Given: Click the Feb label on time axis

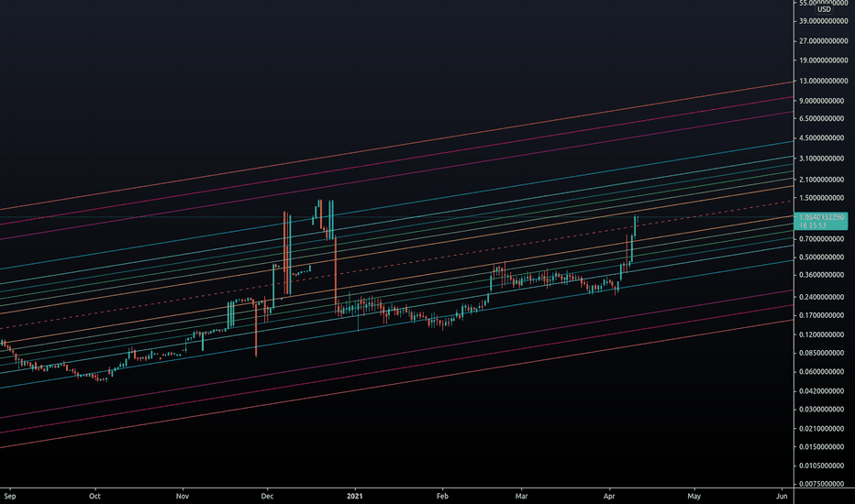Looking at the screenshot, I should [x=442, y=497].
